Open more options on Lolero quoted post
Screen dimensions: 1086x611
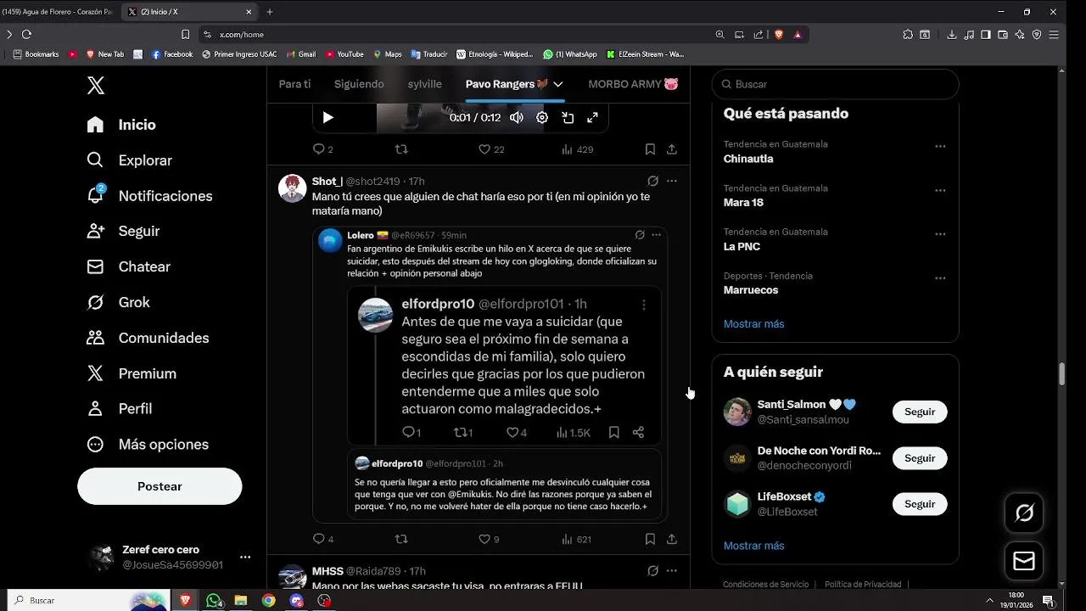click(656, 235)
